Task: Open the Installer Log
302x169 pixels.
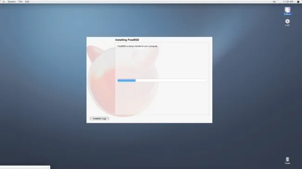Action: (99, 119)
